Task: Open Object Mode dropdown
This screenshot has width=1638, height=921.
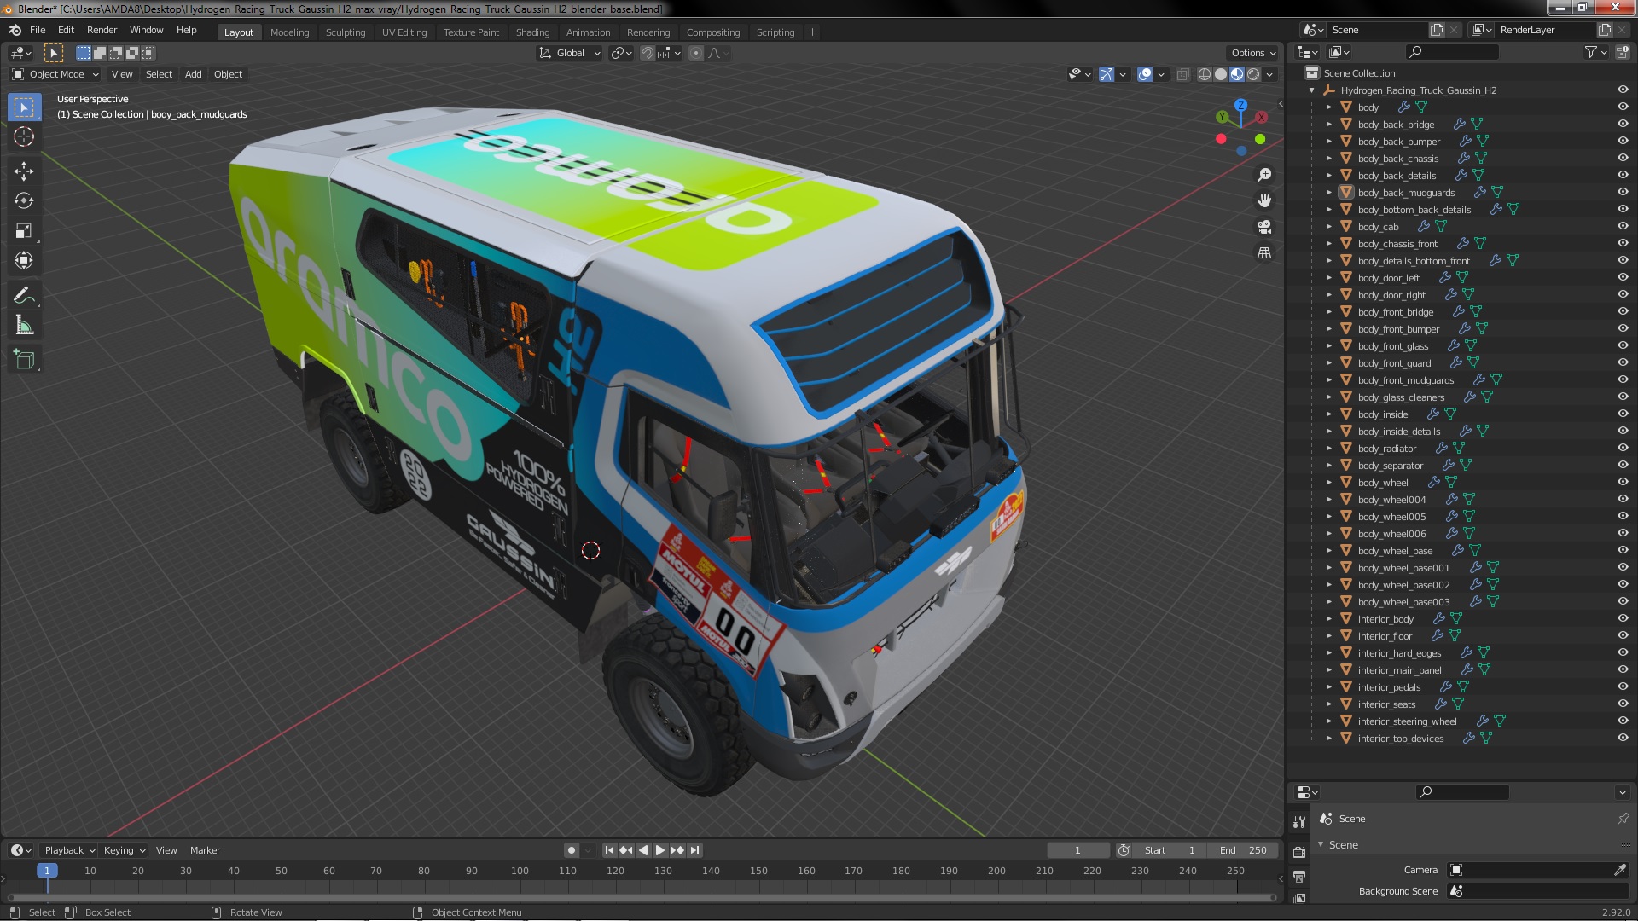Action: (55, 74)
